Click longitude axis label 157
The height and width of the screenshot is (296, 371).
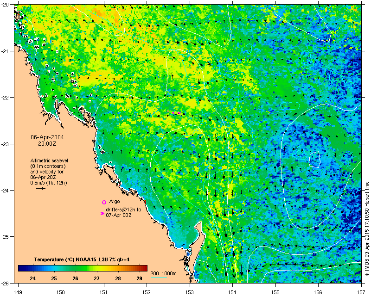point(362,292)
